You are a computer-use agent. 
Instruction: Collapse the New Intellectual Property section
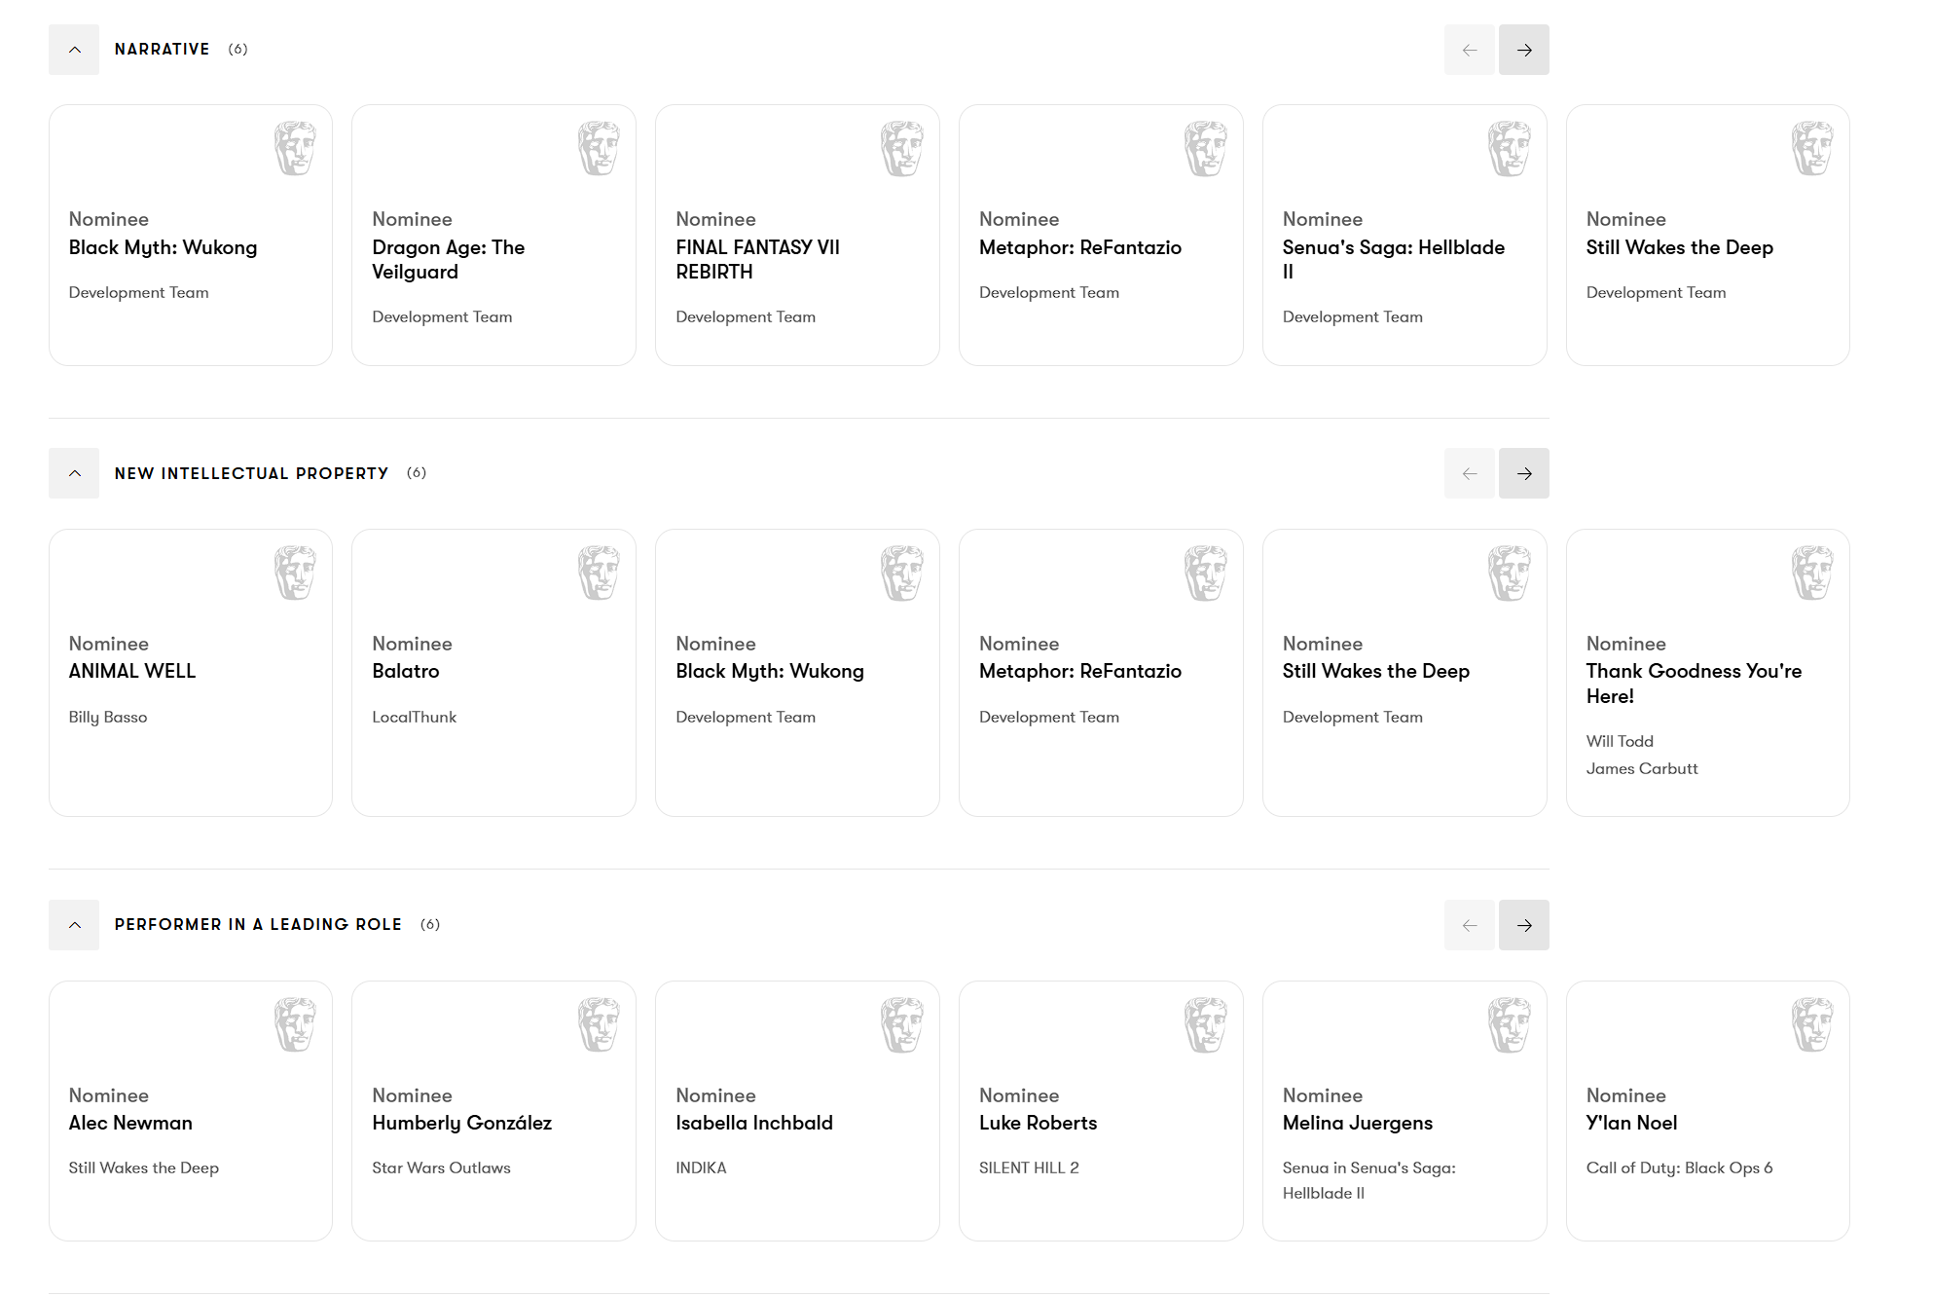tap(74, 473)
